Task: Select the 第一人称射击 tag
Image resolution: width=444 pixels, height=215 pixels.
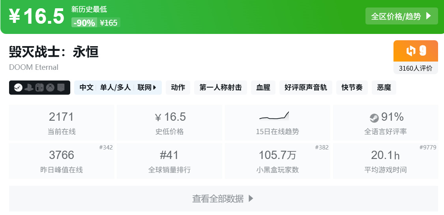Action: point(221,88)
